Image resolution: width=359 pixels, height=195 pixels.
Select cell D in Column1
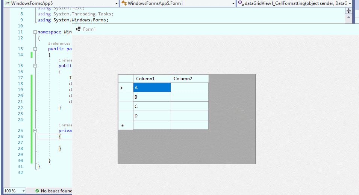(x=152, y=115)
